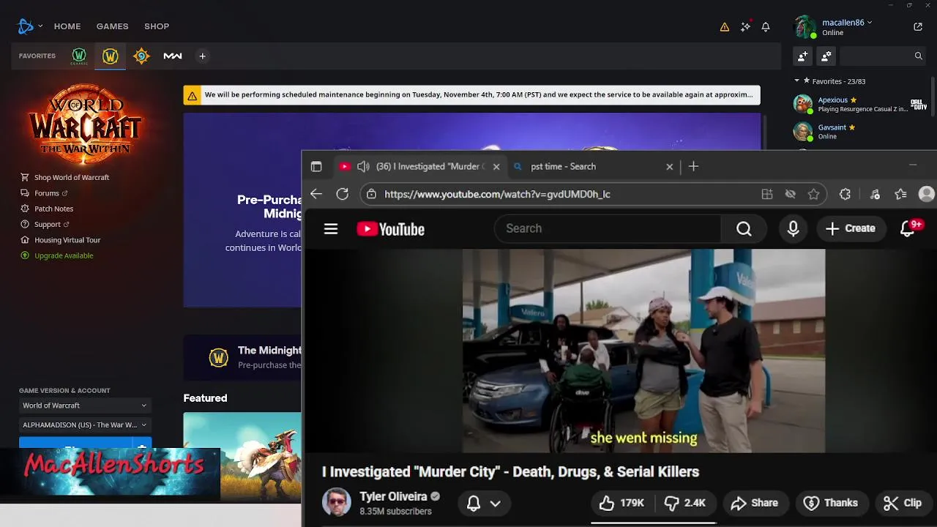Expand Battle.net logo dropdown arrow
Viewport: 937px width, 527px height.
coord(40,26)
